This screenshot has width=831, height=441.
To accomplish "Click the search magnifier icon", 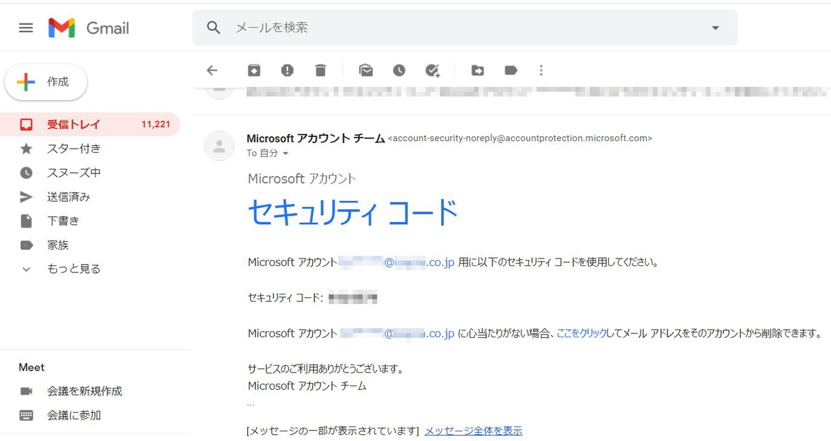I will pyautogui.click(x=214, y=28).
